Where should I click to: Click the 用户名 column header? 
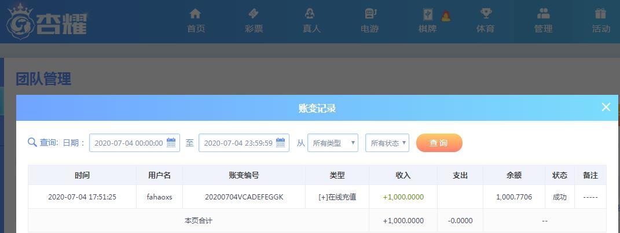click(x=159, y=175)
